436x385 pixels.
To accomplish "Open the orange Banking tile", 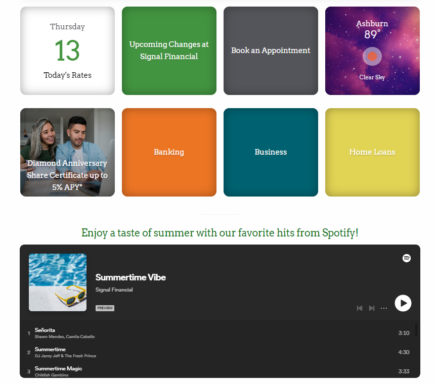I will (x=169, y=152).
